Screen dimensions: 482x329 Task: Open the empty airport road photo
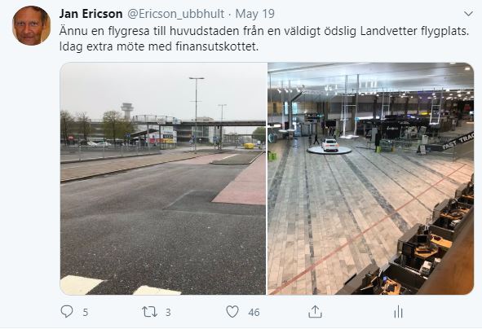pyautogui.click(x=163, y=178)
